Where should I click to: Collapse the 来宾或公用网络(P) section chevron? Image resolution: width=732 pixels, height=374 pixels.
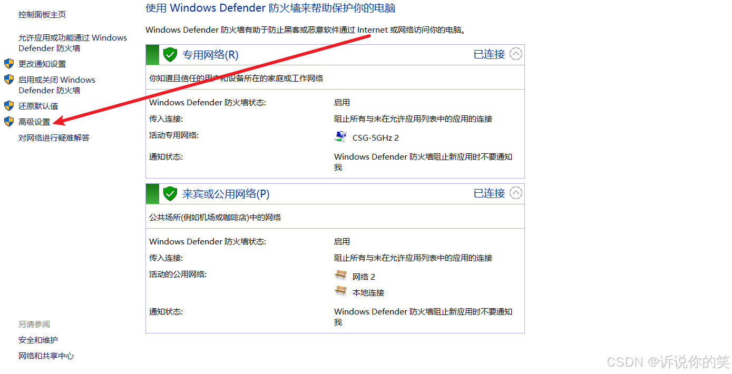[516, 193]
